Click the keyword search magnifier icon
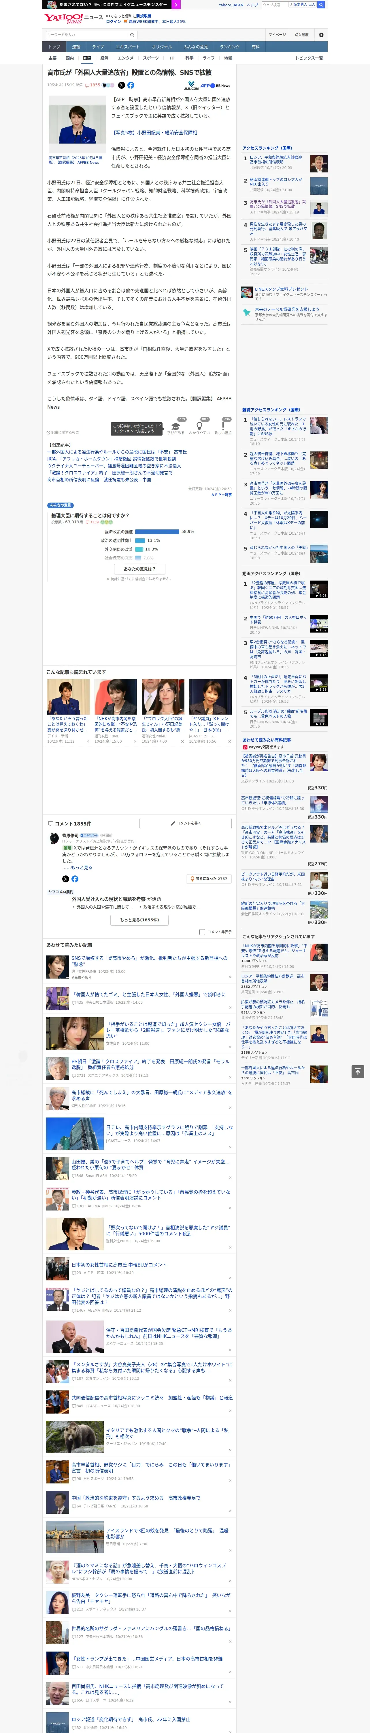This screenshot has width=370, height=1733. coord(132,34)
